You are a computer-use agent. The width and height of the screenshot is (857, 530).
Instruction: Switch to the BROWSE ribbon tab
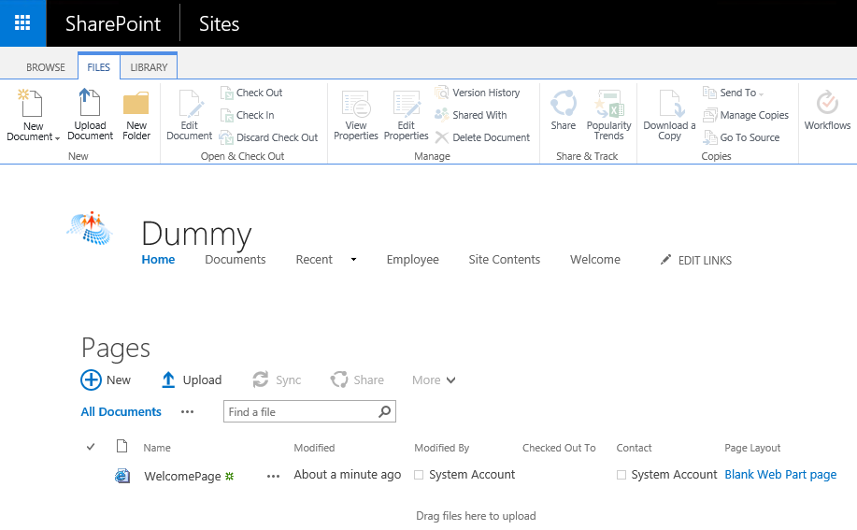coord(46,67)
